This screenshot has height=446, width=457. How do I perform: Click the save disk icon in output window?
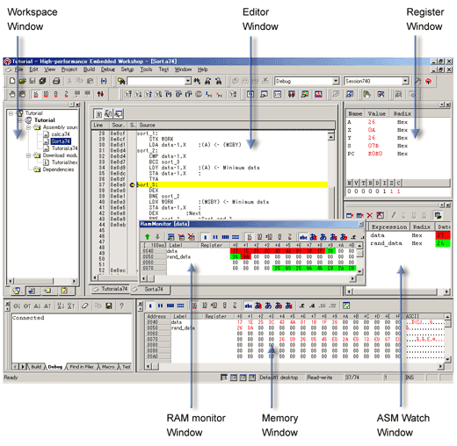(109, 306)
